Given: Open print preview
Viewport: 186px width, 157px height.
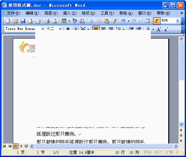Looking at the screenshot, I should pos(55,21).
